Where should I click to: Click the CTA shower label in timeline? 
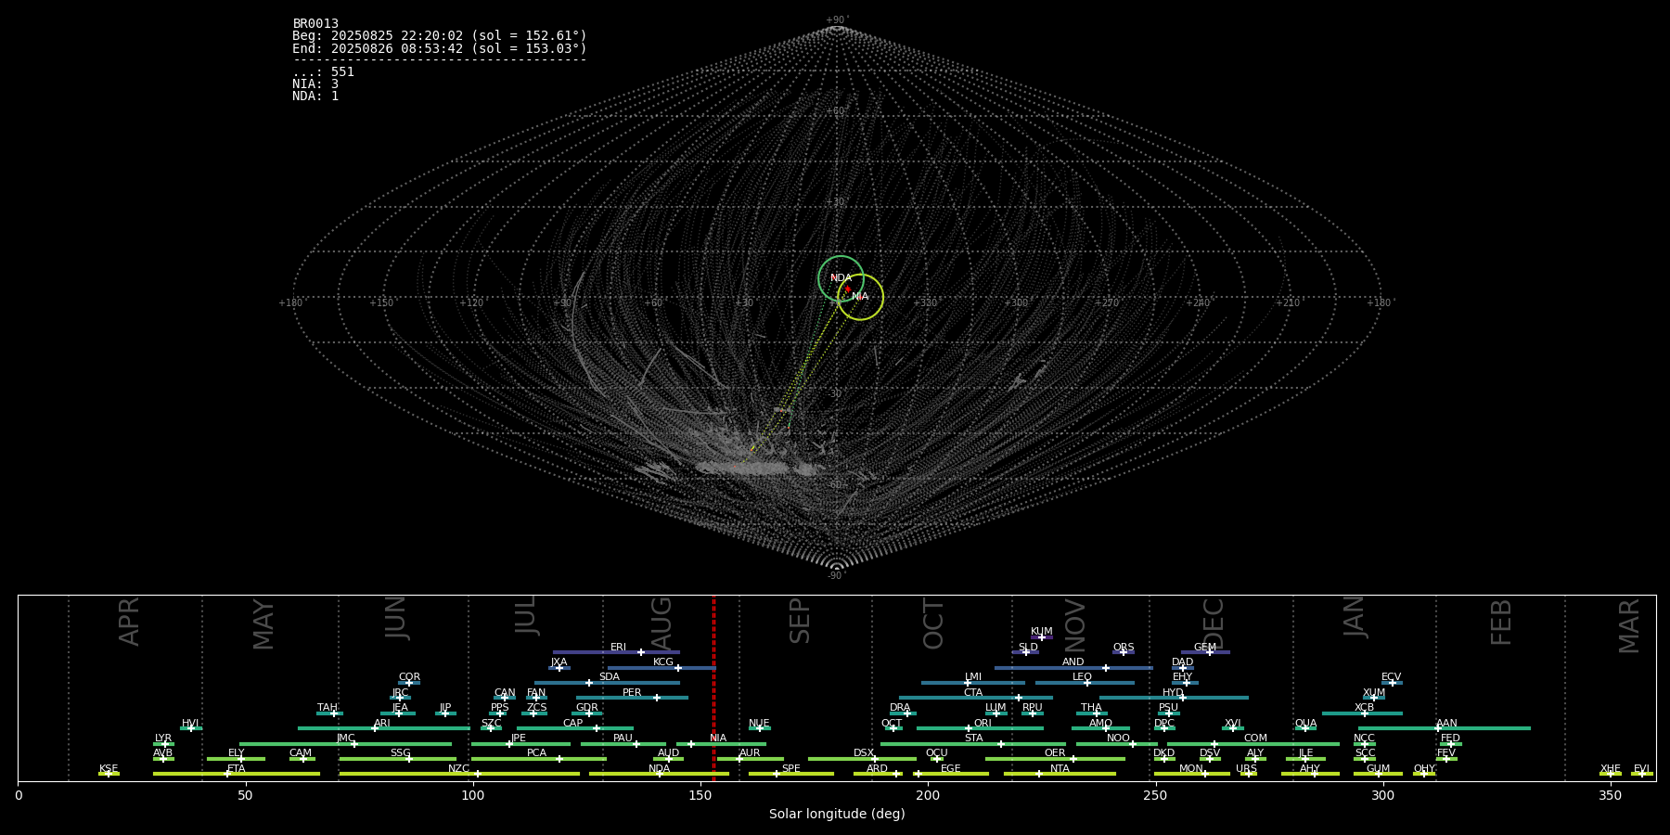973,693
